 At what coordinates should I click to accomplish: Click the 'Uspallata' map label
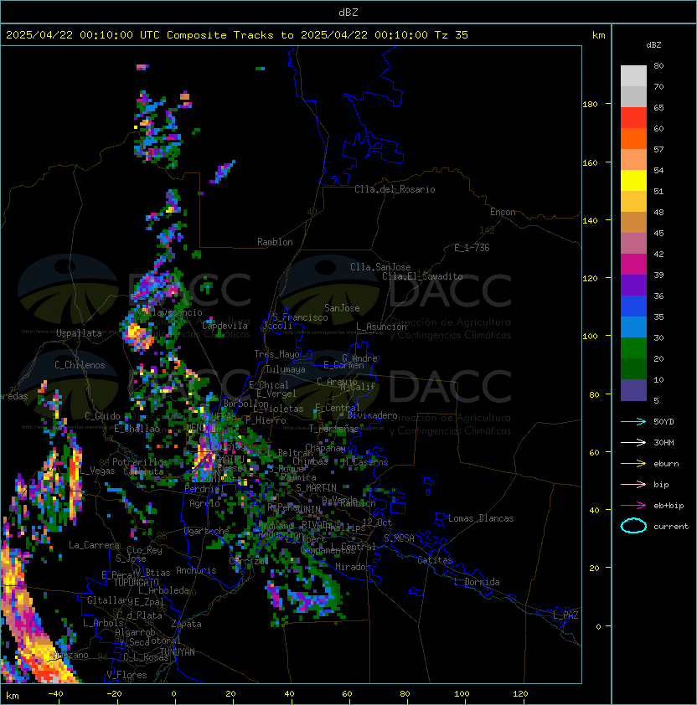pyautogui.click(x=79, y=333)
